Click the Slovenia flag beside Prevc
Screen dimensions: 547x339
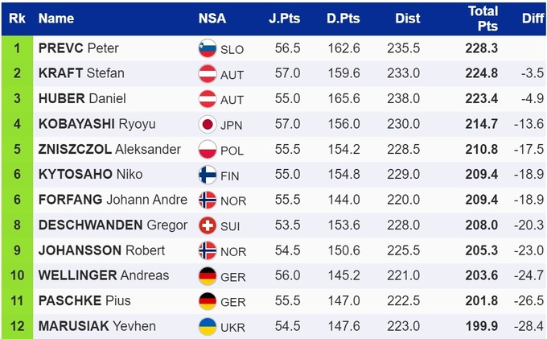[208, 48]
